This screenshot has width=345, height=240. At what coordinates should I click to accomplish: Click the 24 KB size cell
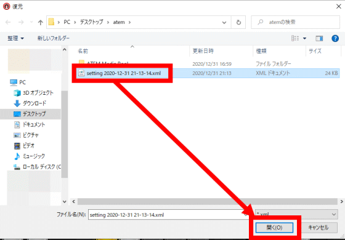[331, 73]
